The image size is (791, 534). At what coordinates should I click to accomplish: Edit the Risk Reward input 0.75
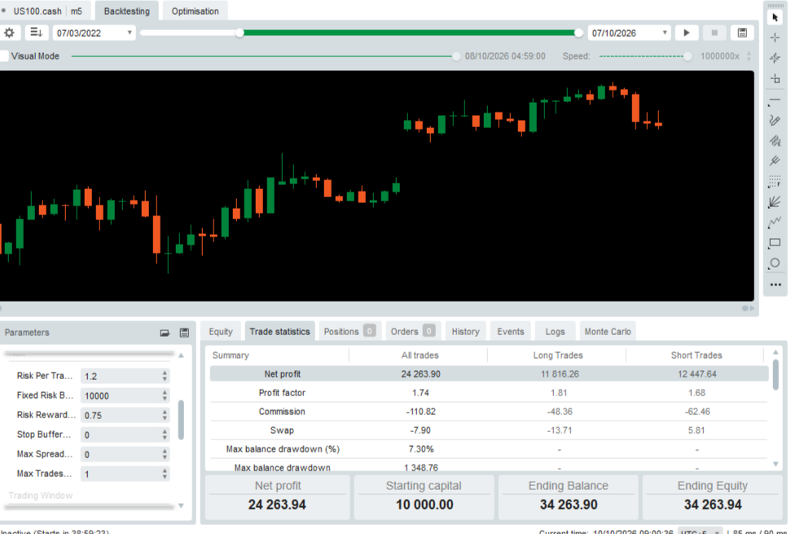(x=121, y=416)
